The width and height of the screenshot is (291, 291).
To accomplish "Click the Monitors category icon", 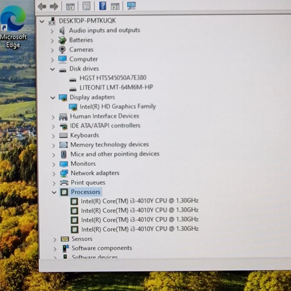I will point(63,164).
